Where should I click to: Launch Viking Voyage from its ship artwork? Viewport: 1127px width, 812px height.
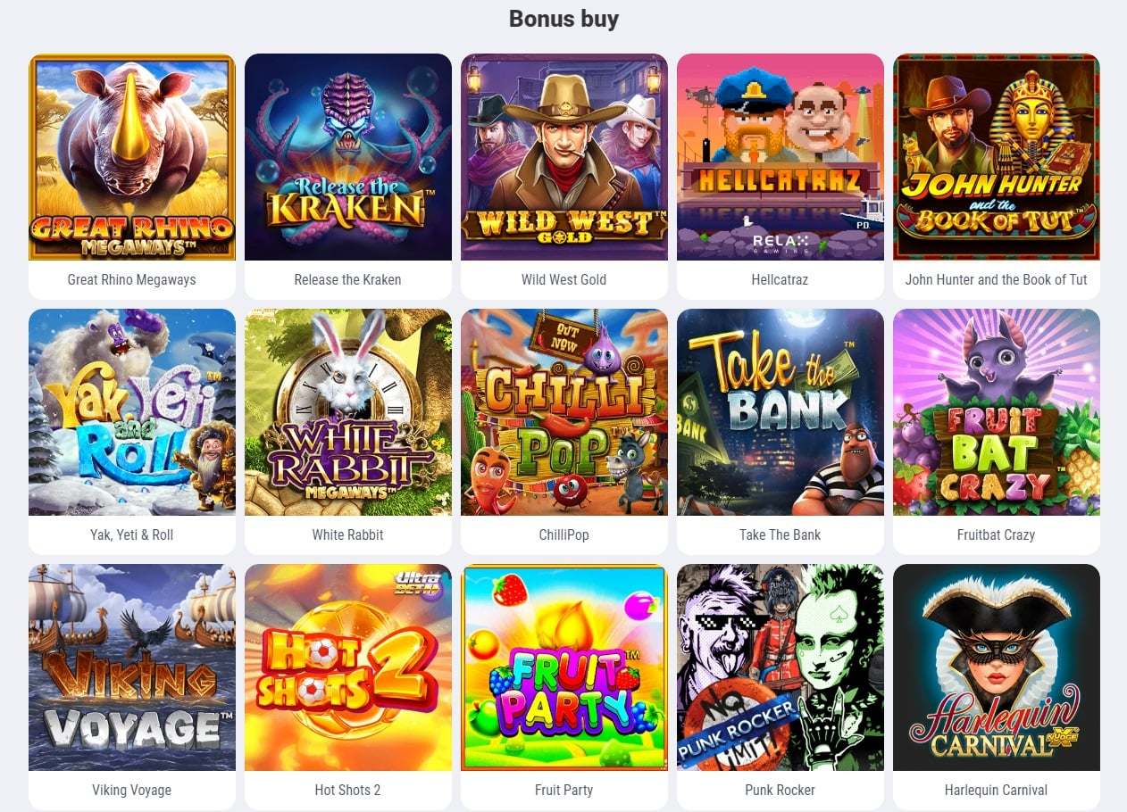[132, 667]
